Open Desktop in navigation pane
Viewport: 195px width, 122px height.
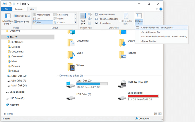click(16, 47)
